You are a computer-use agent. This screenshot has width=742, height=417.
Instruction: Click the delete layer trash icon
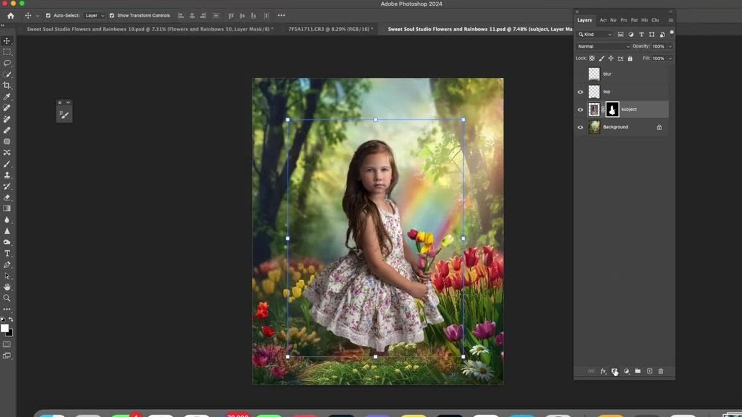click(660, 371)
